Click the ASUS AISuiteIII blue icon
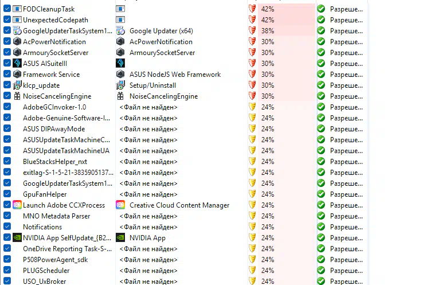 click(17, 64)
